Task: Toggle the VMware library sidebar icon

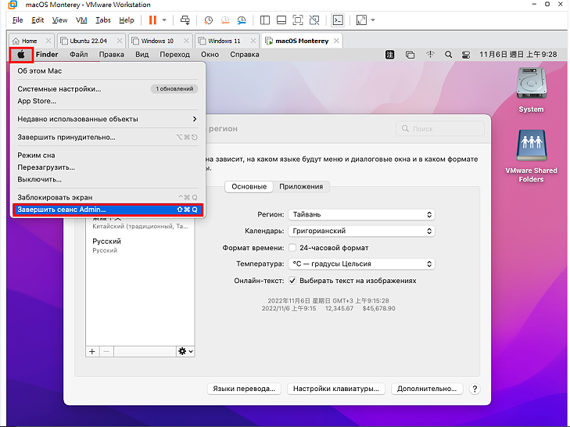Action: pyautogui.click(x=265, y=20)
